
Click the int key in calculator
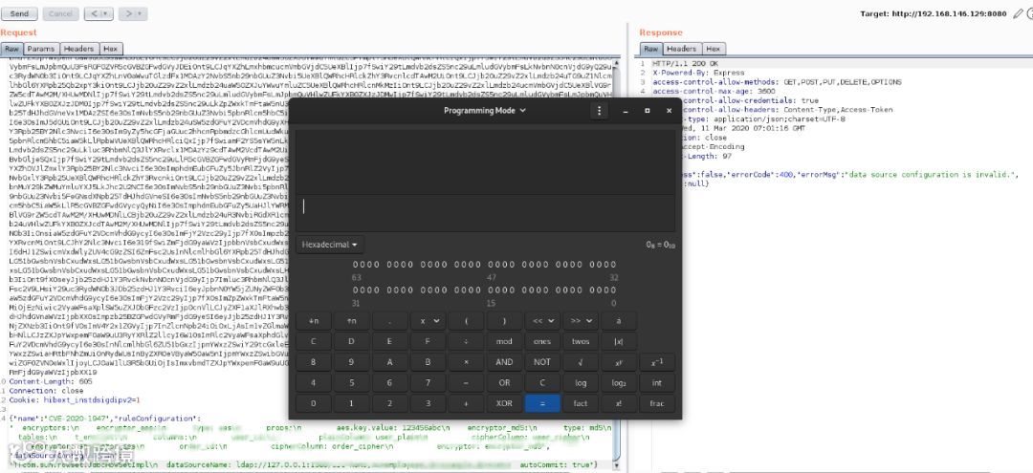point(657,382)
